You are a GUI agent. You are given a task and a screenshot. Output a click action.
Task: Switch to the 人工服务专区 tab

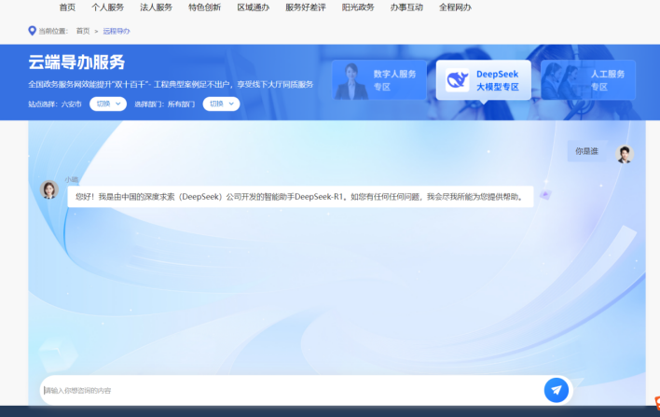(588, 80)
